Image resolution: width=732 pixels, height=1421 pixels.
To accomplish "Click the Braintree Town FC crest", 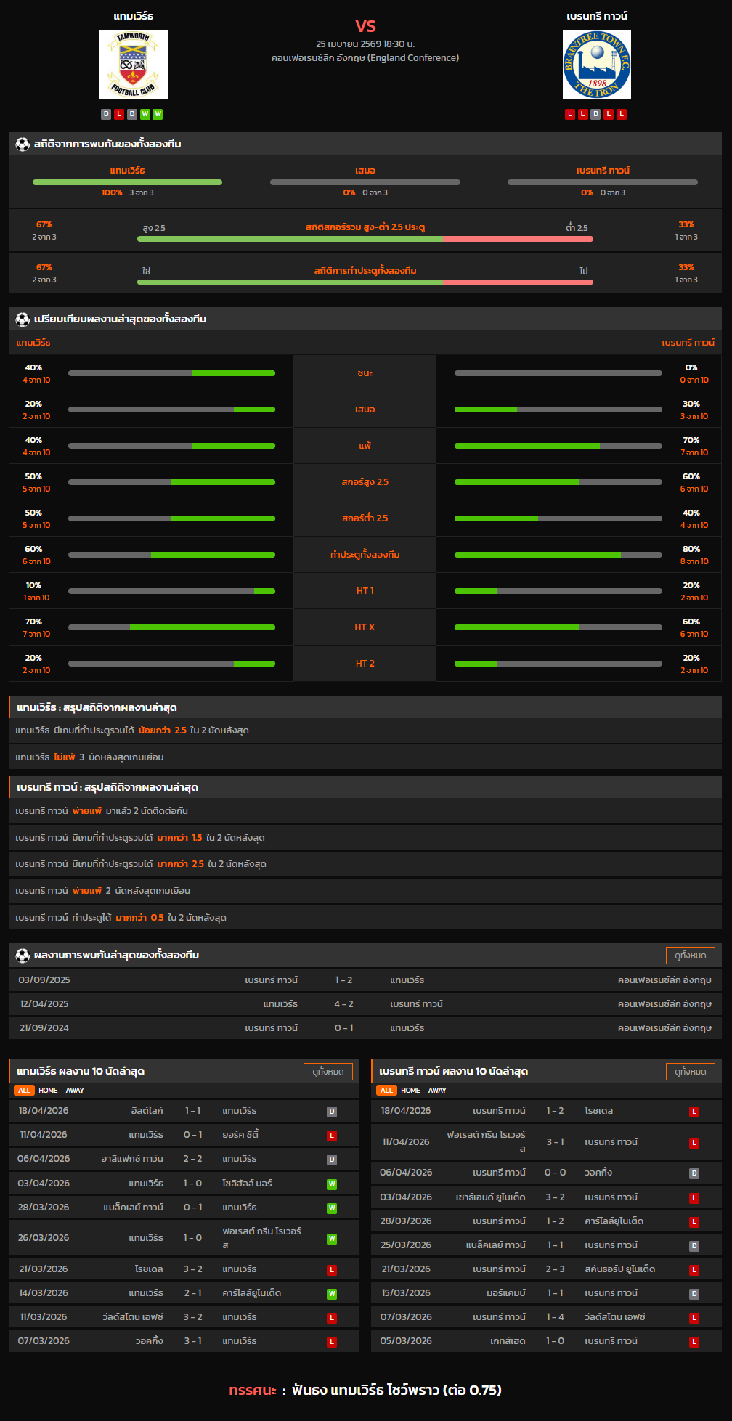I will pyautogui.click(x=596, y=65).
